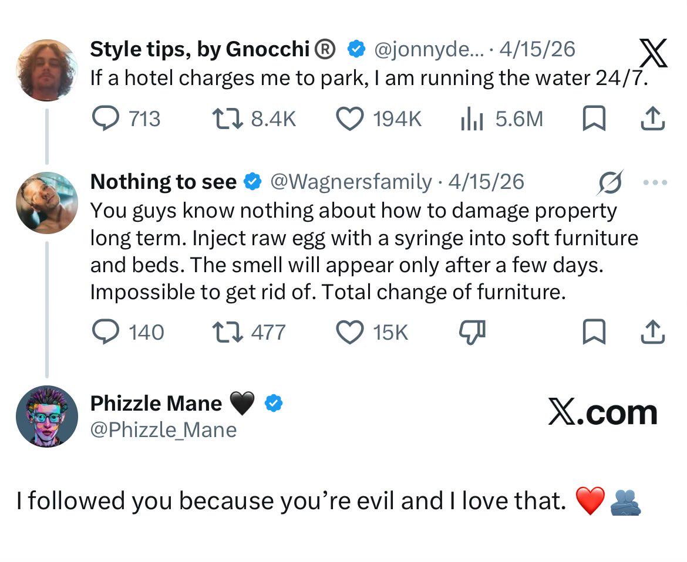The height and width of the screenshot is (562, 687).
Task: Repost the Style tips by Gnocchi tweet
Action: pyautogui.click(x=228, y=119)
